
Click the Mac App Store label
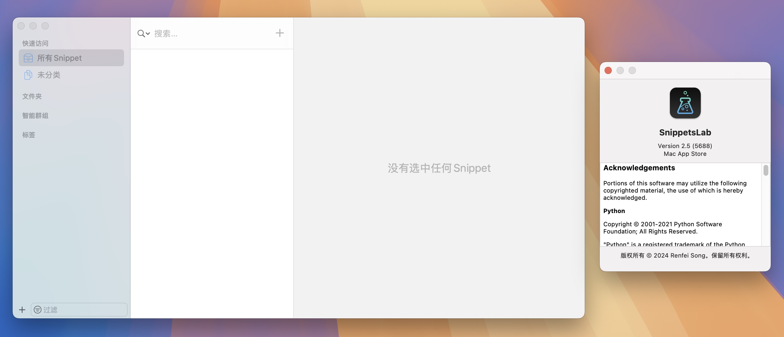(x=685, y=154)
